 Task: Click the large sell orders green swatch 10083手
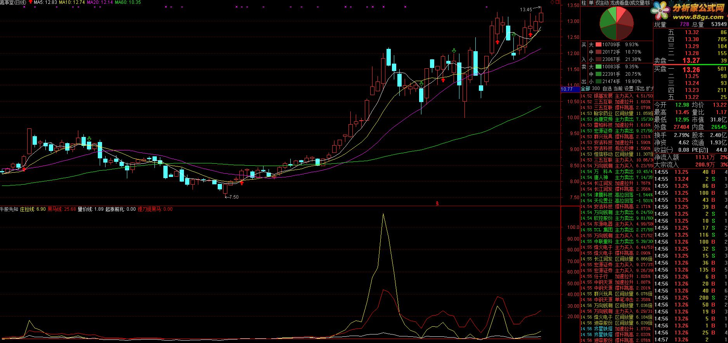[x=599, y=67]
